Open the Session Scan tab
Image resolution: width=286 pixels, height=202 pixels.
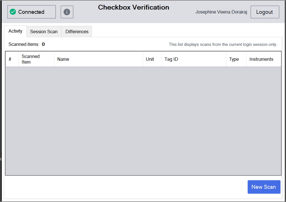[44, 32]
